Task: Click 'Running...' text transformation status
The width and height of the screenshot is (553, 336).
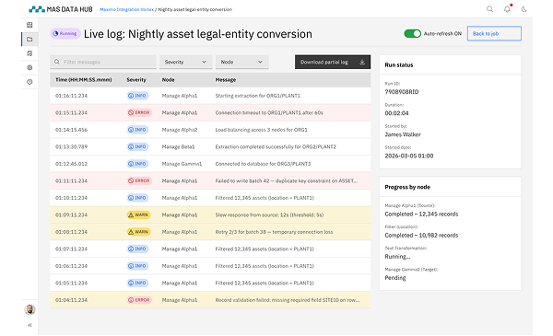Action: point(397,257)
